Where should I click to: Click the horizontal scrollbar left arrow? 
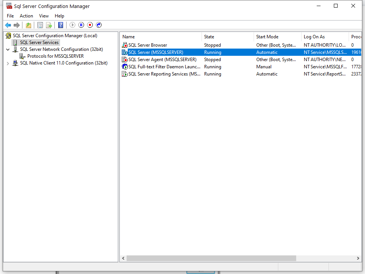click(x=123, y=258)
